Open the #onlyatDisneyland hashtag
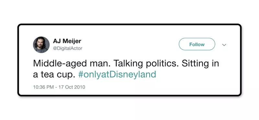This screenshot has height=120, width=259. tap(117, 74)
